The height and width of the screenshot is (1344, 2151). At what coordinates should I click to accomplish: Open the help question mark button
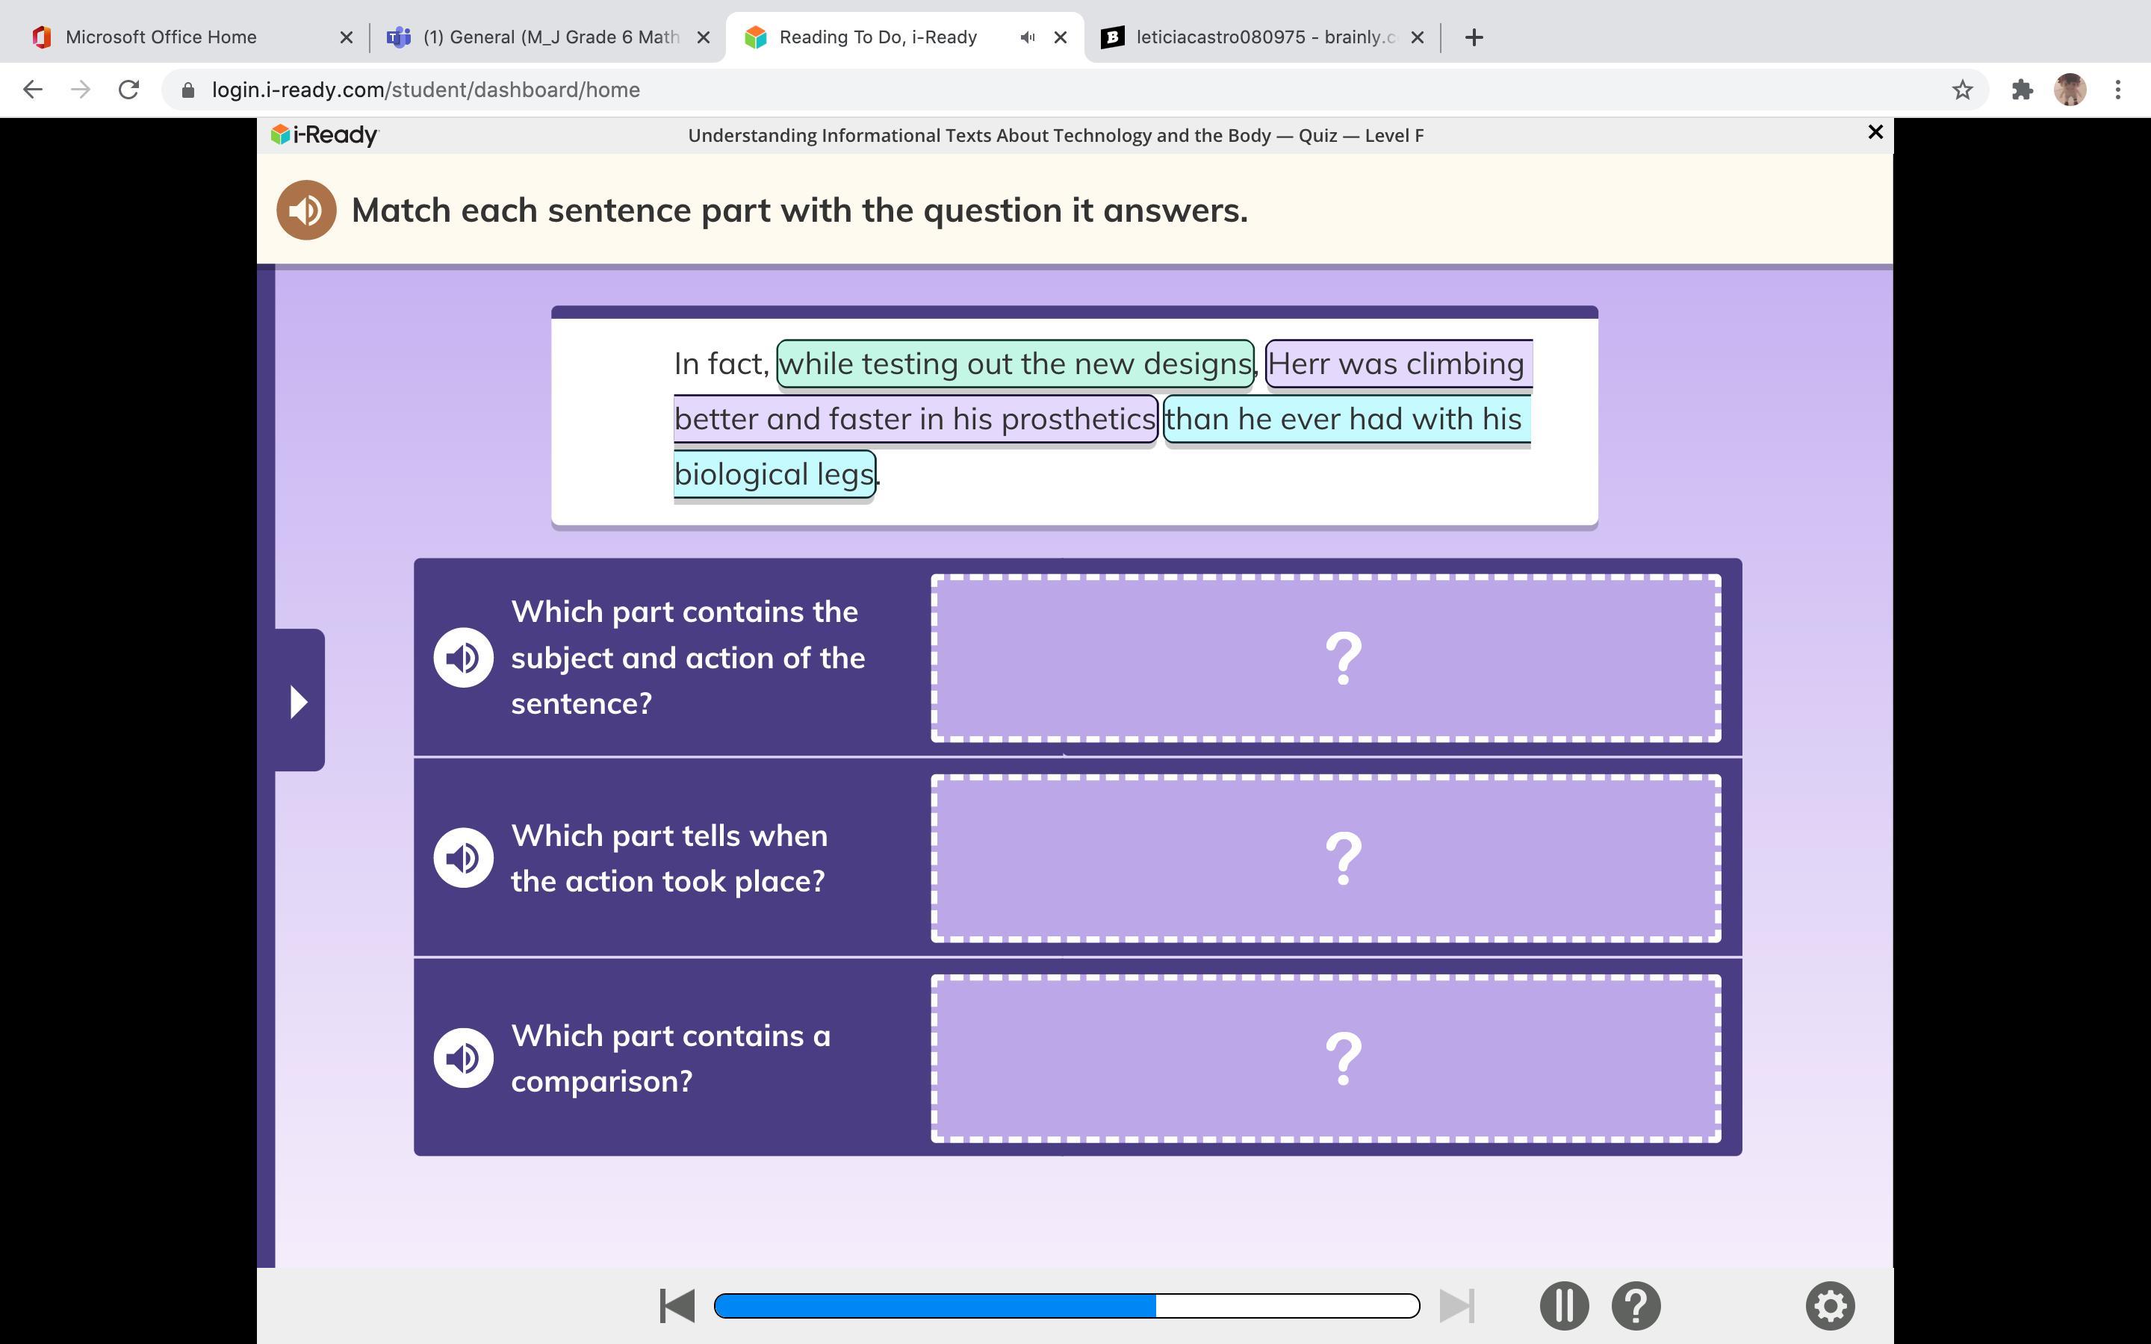pyautogui.click(x=1636, y=1306)
